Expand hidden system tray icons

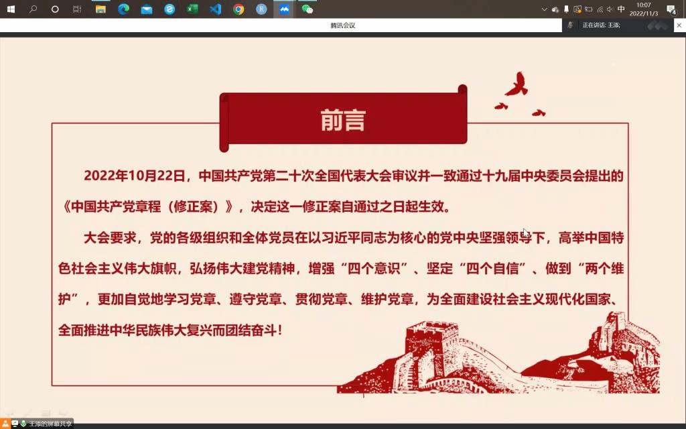pos(545,9)
